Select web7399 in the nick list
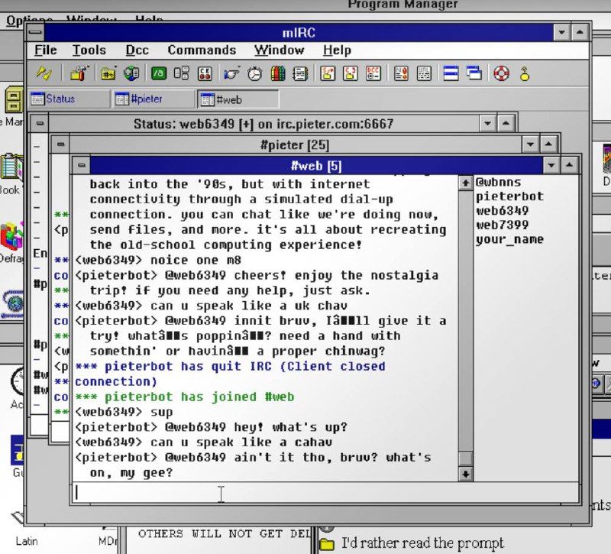This screenshot has width=611, height=554. pyautogui.click(x=502, y=225)
